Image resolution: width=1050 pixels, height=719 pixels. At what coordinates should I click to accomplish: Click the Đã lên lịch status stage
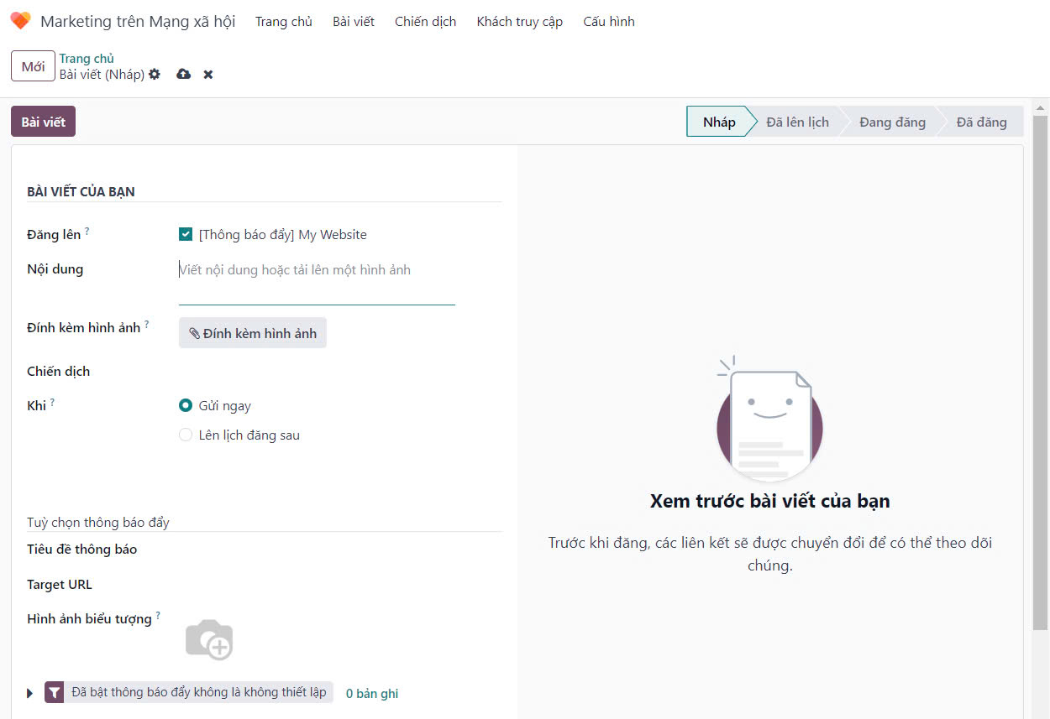pos(796,122)
